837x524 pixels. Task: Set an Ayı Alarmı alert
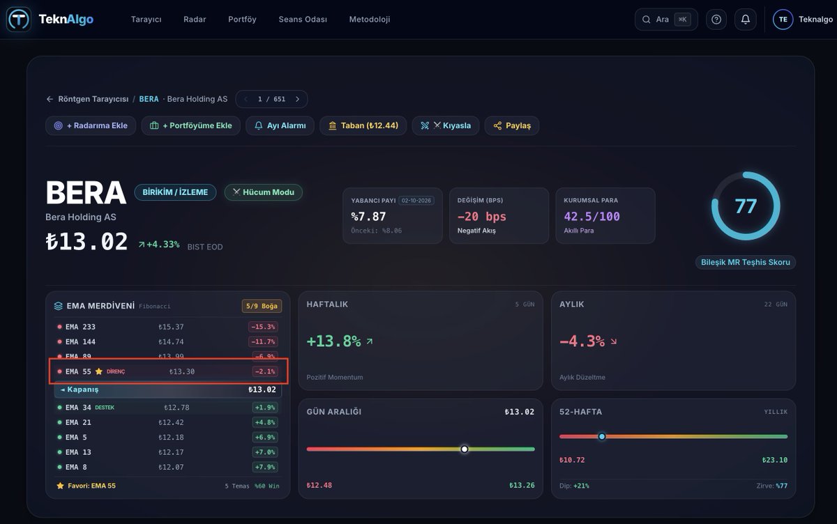pos(280,125)
